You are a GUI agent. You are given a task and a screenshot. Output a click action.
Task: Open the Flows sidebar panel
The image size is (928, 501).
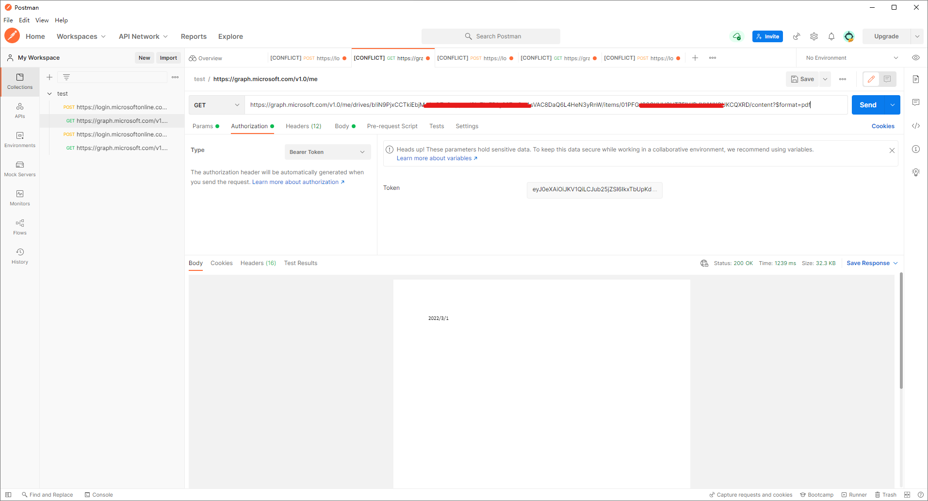[20, 227]
